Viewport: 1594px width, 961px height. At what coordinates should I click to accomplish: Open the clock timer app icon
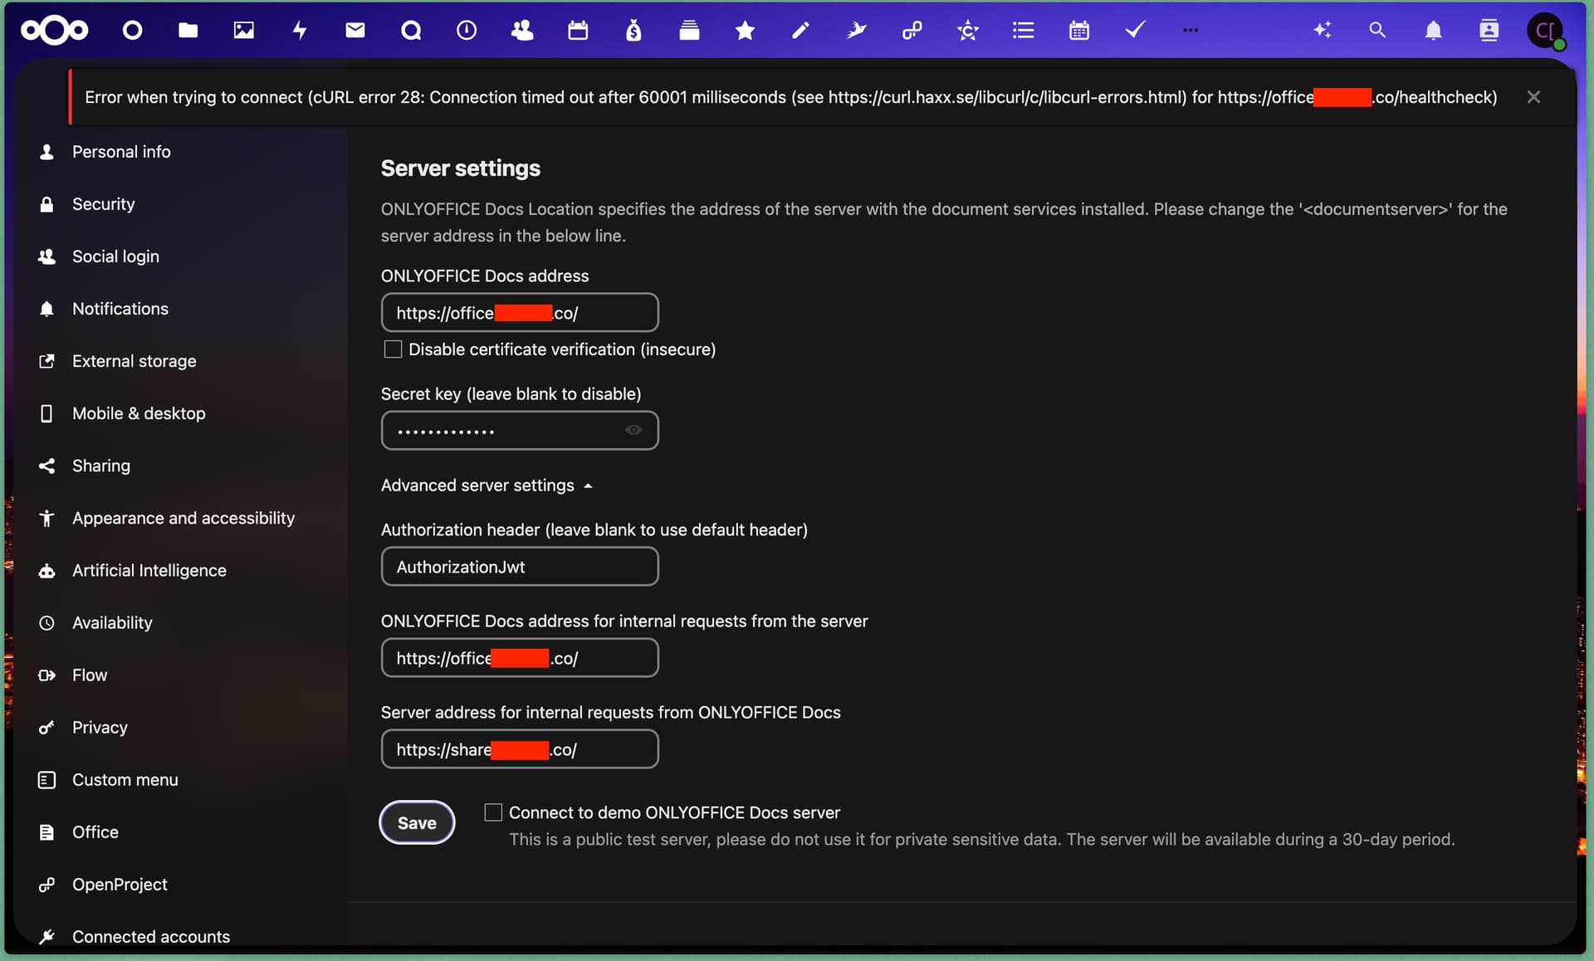coord(467,31)
